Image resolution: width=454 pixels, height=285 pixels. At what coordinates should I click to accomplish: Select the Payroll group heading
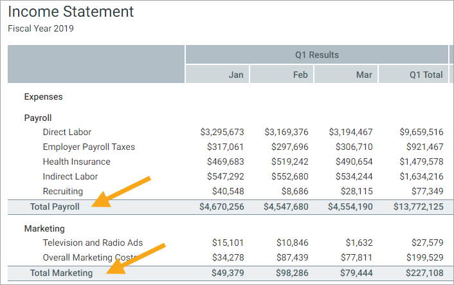point(38,118)
